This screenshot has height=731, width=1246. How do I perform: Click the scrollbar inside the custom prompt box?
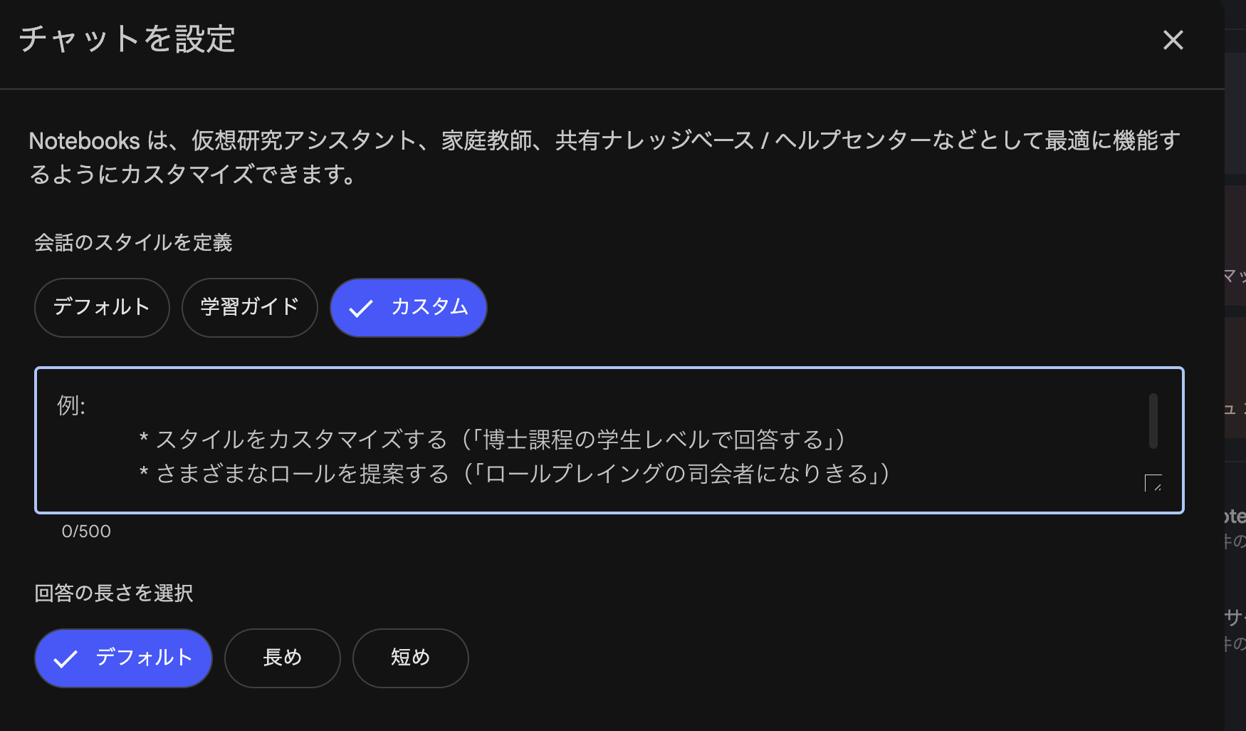point(1152,420)
